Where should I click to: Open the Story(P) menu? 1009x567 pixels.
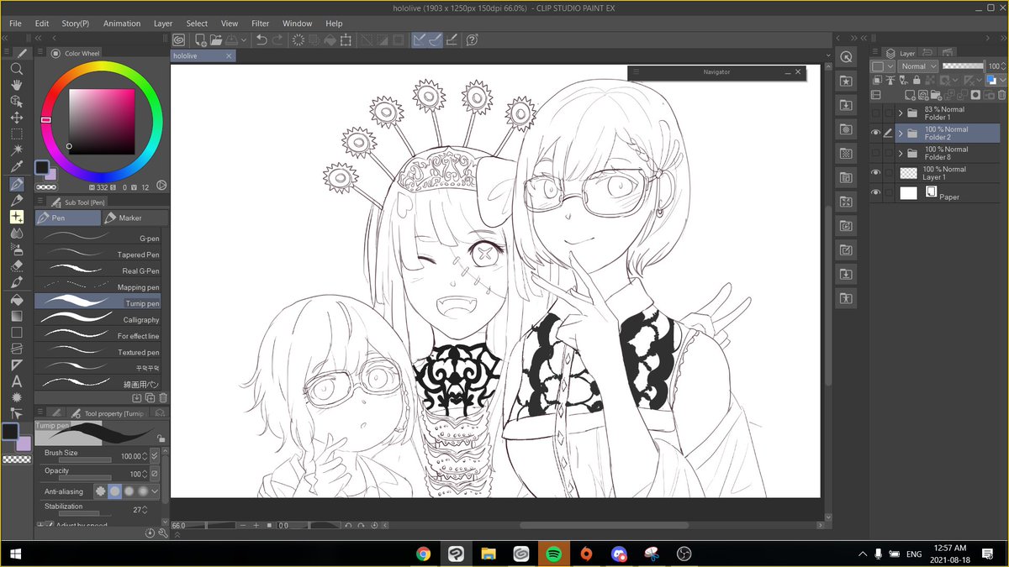76,24
